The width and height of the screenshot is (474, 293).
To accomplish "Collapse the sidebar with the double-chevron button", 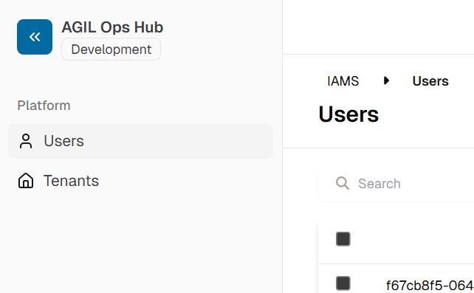I will 35,37.
